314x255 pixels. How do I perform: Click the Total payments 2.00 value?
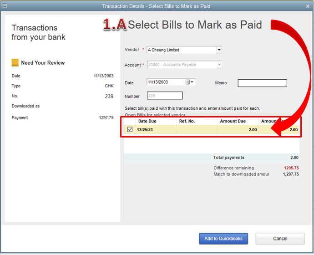[x=294, y=158]
